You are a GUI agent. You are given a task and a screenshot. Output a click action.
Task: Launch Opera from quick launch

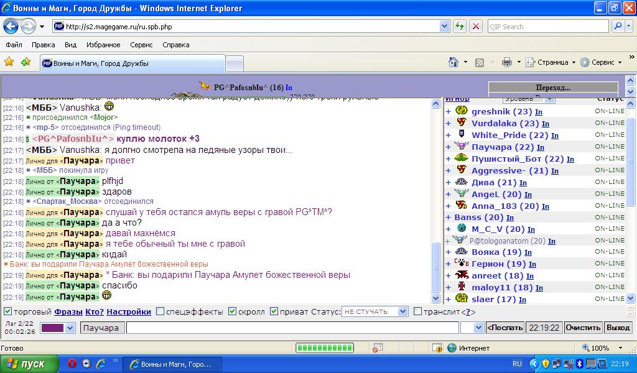pyautogui.click(x=72, y=363)
